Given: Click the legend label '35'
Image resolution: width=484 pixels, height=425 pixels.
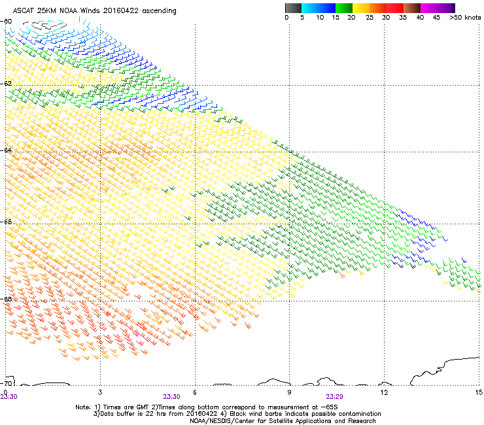Looking at the screenshot, I should point(403,17).
